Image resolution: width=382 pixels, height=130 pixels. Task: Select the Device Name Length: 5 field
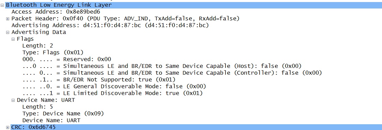tap(37, 107)
